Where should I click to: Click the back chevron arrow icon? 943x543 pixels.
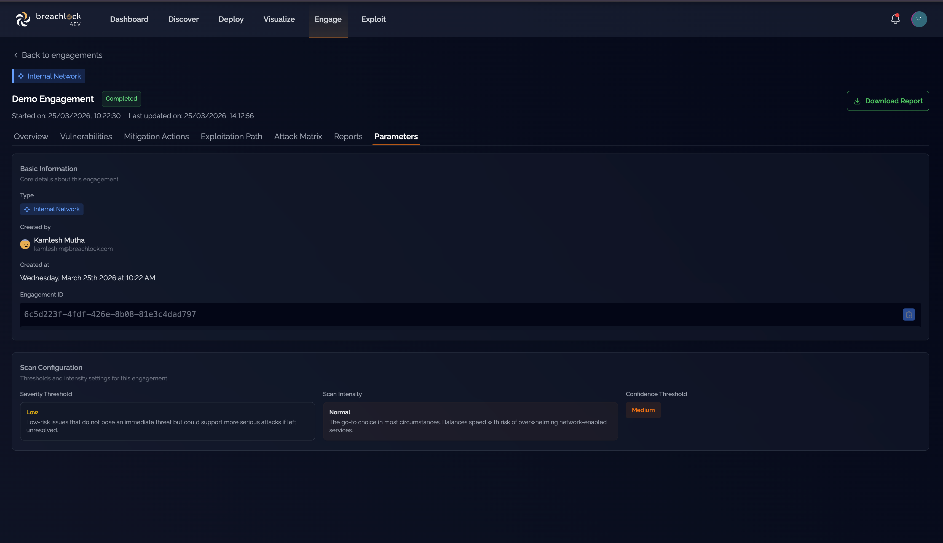tap(16, 55)
